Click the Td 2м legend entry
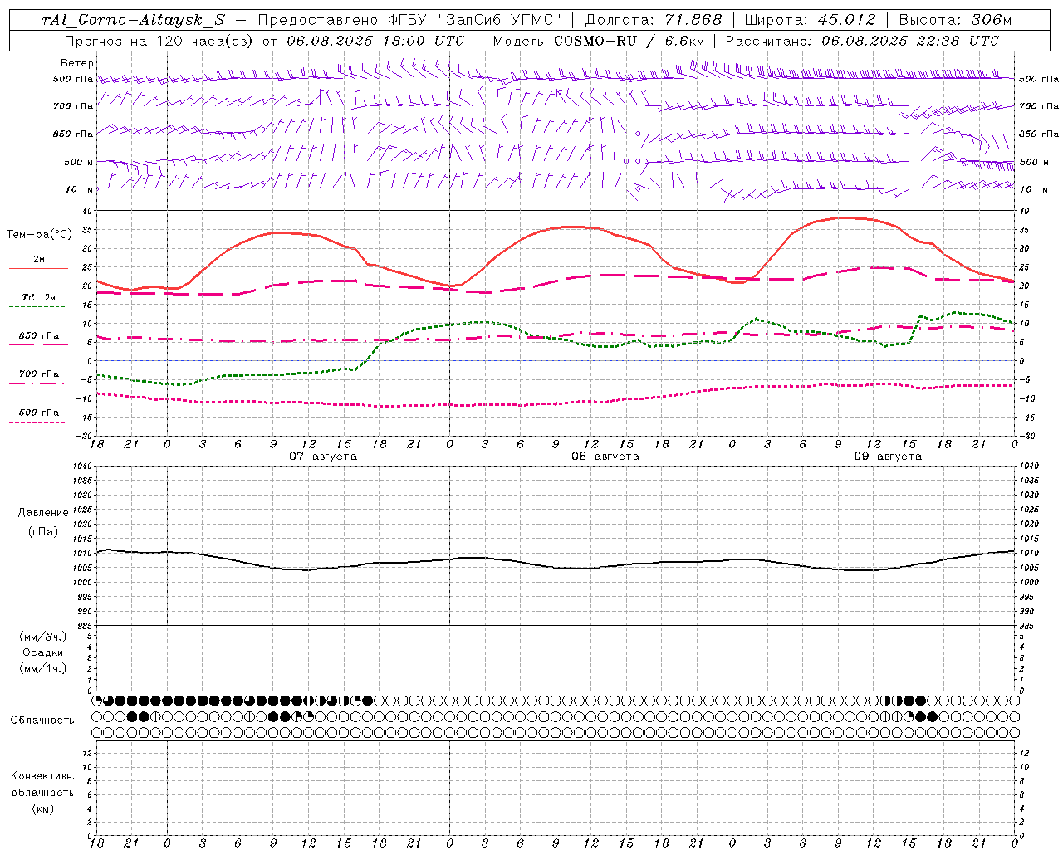 click(x=39, y=297)
